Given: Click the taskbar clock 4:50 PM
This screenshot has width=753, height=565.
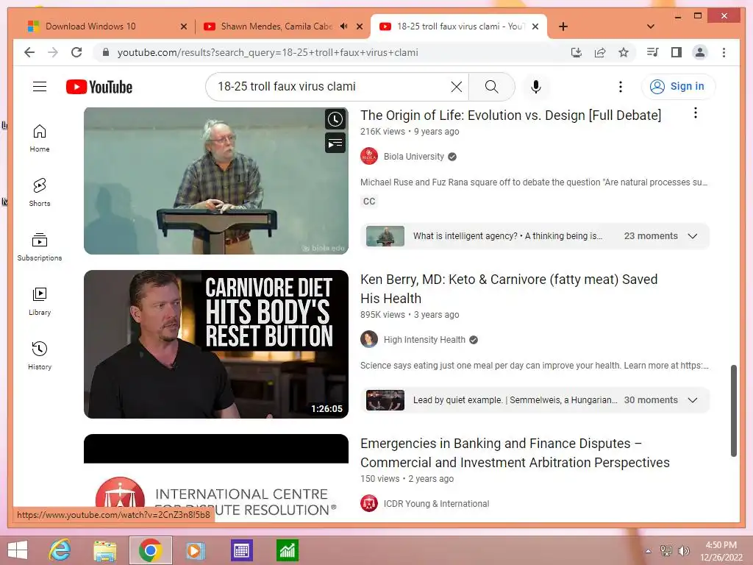Looking at the screenshot, I should point(721,551).
